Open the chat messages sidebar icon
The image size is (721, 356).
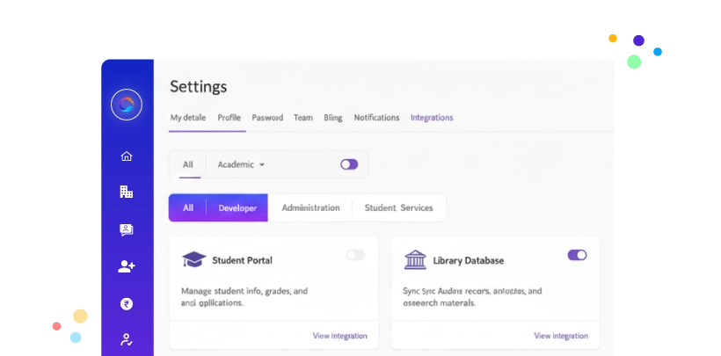click(127, 230)
